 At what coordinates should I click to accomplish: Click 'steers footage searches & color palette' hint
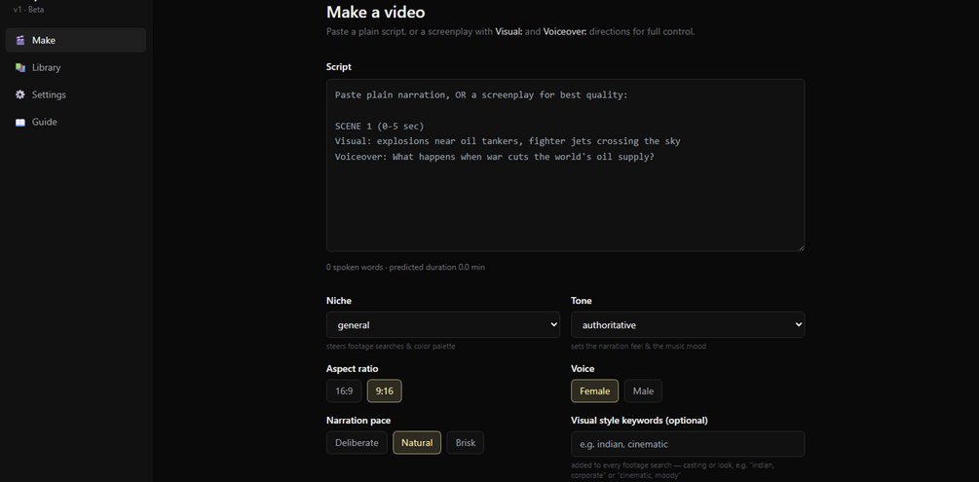[391, 346]
